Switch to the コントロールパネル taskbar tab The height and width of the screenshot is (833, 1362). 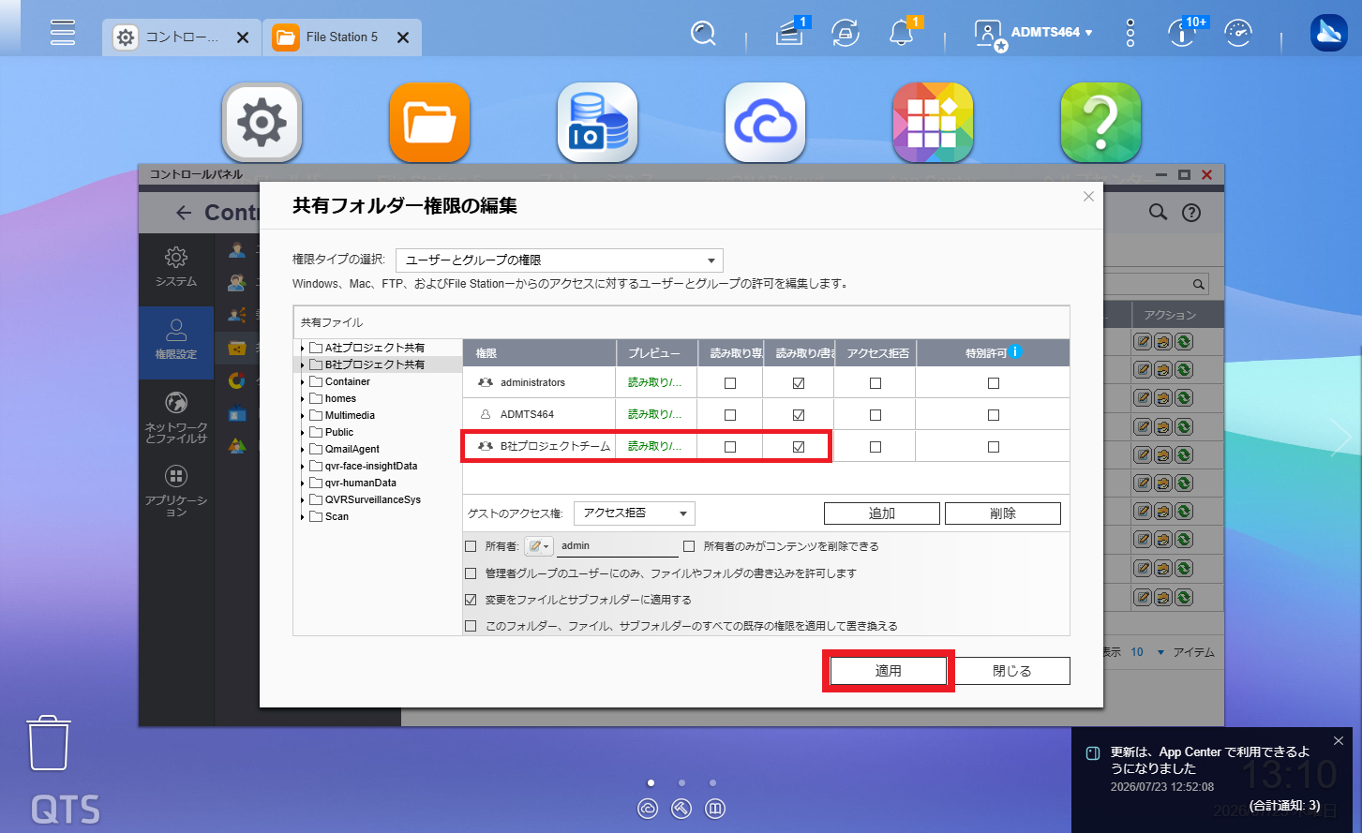coord(182,37)
